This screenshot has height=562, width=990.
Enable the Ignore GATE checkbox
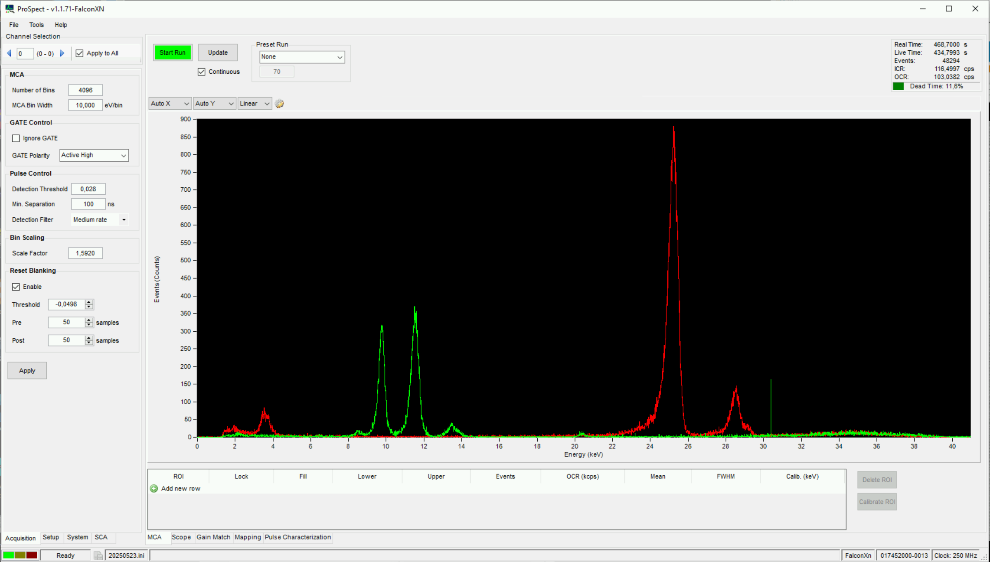pos(16,138)
